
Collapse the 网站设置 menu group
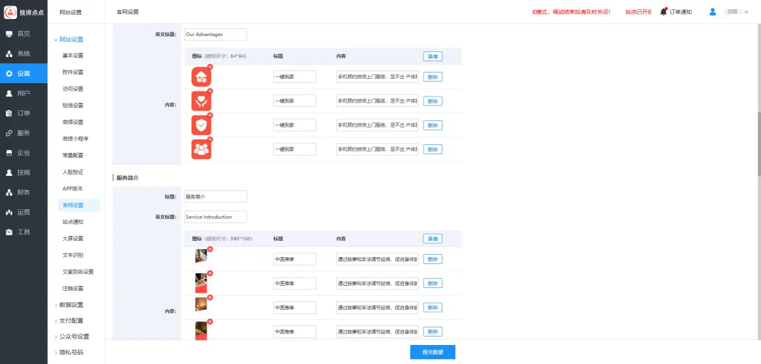(70, 39)
